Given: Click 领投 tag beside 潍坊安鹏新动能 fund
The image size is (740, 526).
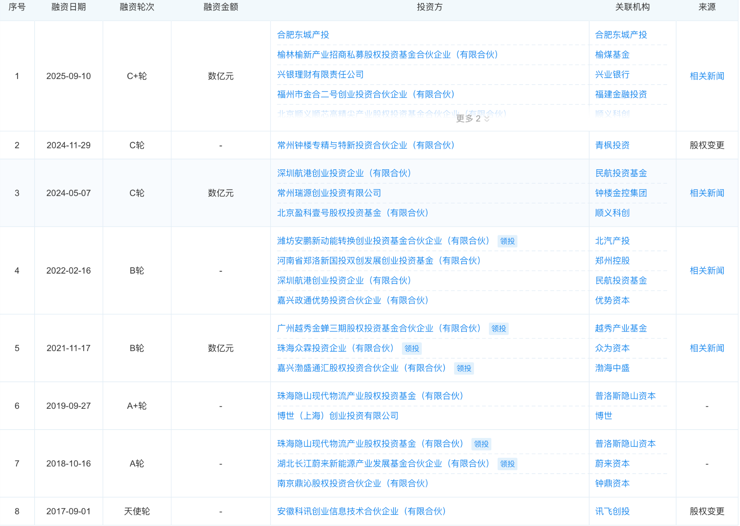Looking at the screenshot, I should (507, 241).
